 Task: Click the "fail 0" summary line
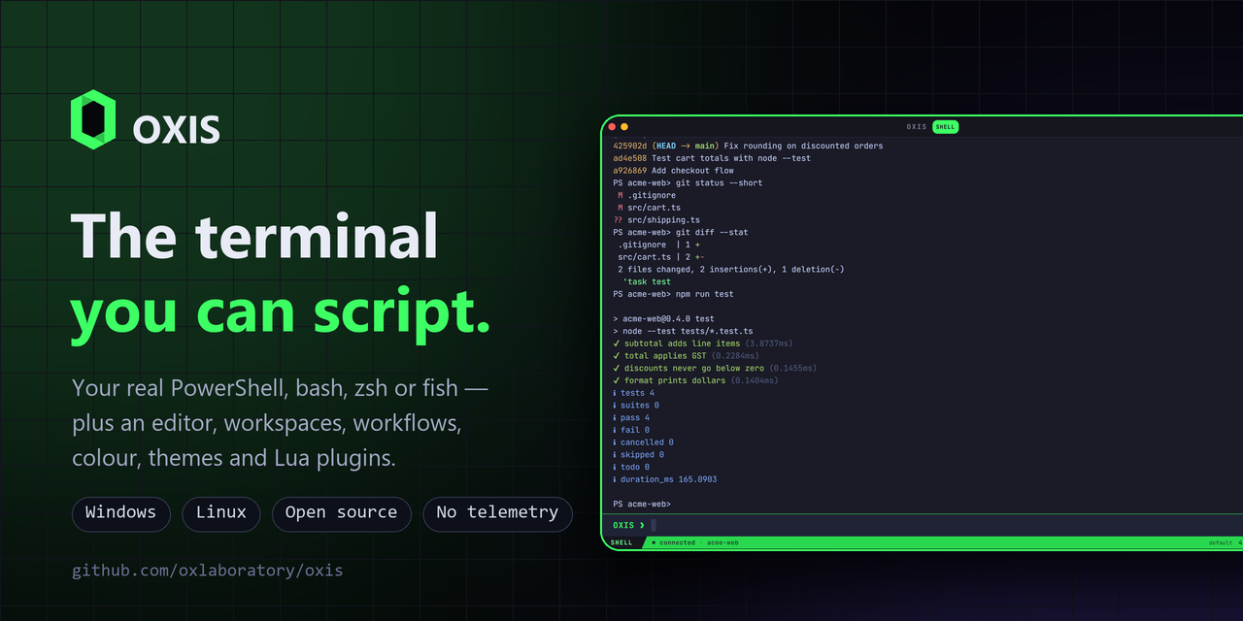pyautogui.click(x=631, y=430)
